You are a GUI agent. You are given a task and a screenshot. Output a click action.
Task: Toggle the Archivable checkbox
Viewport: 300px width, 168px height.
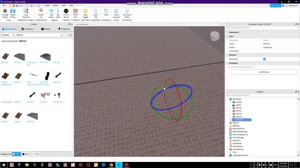tap(264, 59)
